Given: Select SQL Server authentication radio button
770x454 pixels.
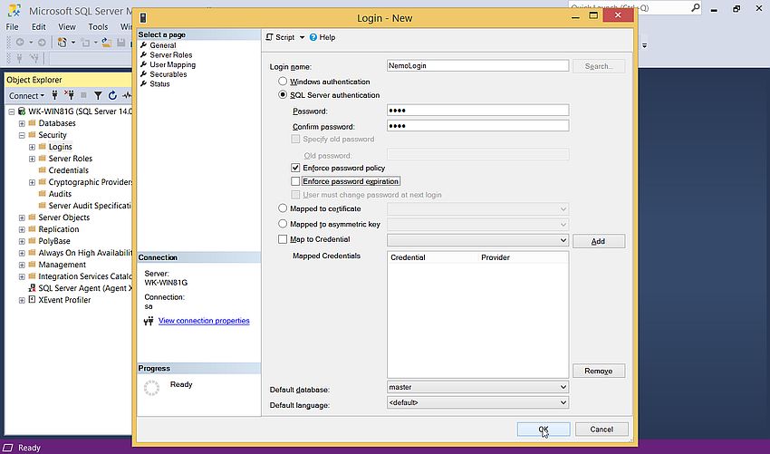Looking at the screenshot, I should 283,95.
